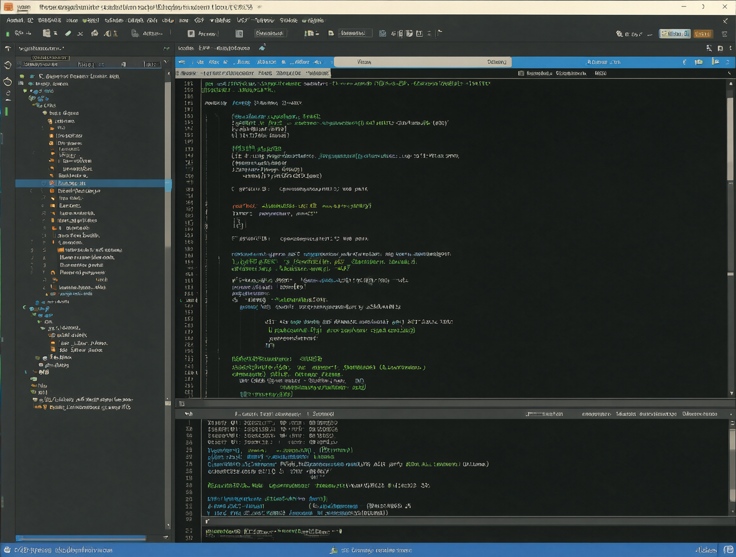The width and height of the screenshot is (736, 557).
Task: Click the small blue icon beside the editor tab title
Action: click(x=262, y=48)
